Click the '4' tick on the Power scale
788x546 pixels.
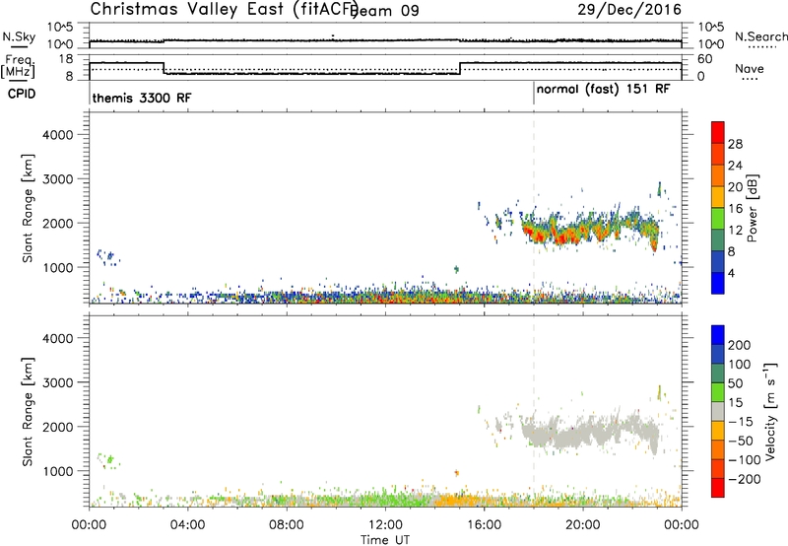tap(731, 273)
